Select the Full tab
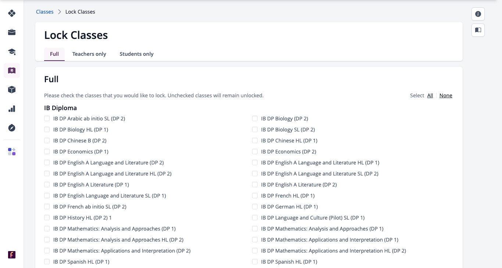Image resolution: width=502 pixels, height=268 pixels. click(54, 54)
